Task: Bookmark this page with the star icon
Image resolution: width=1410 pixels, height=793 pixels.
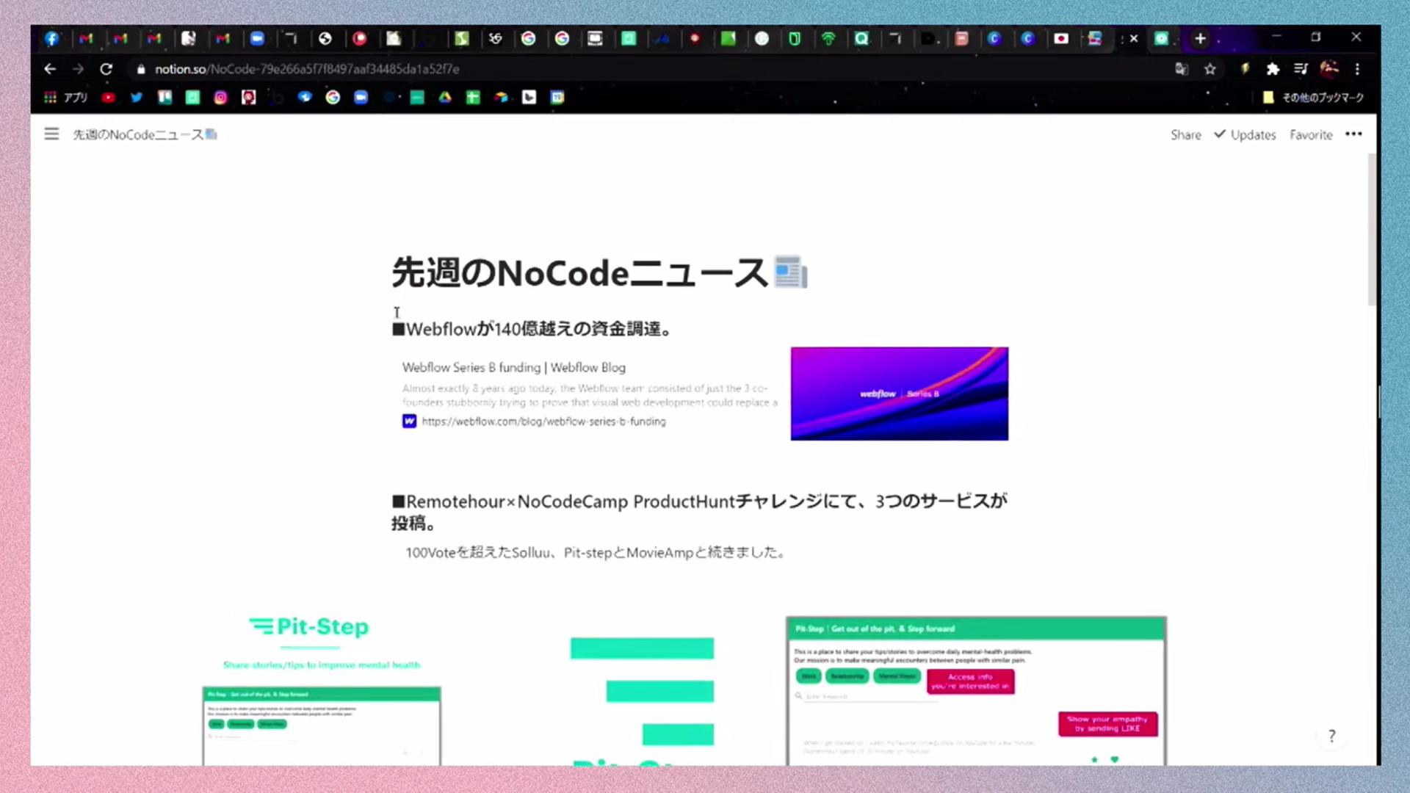Action: click(1210, 69)
